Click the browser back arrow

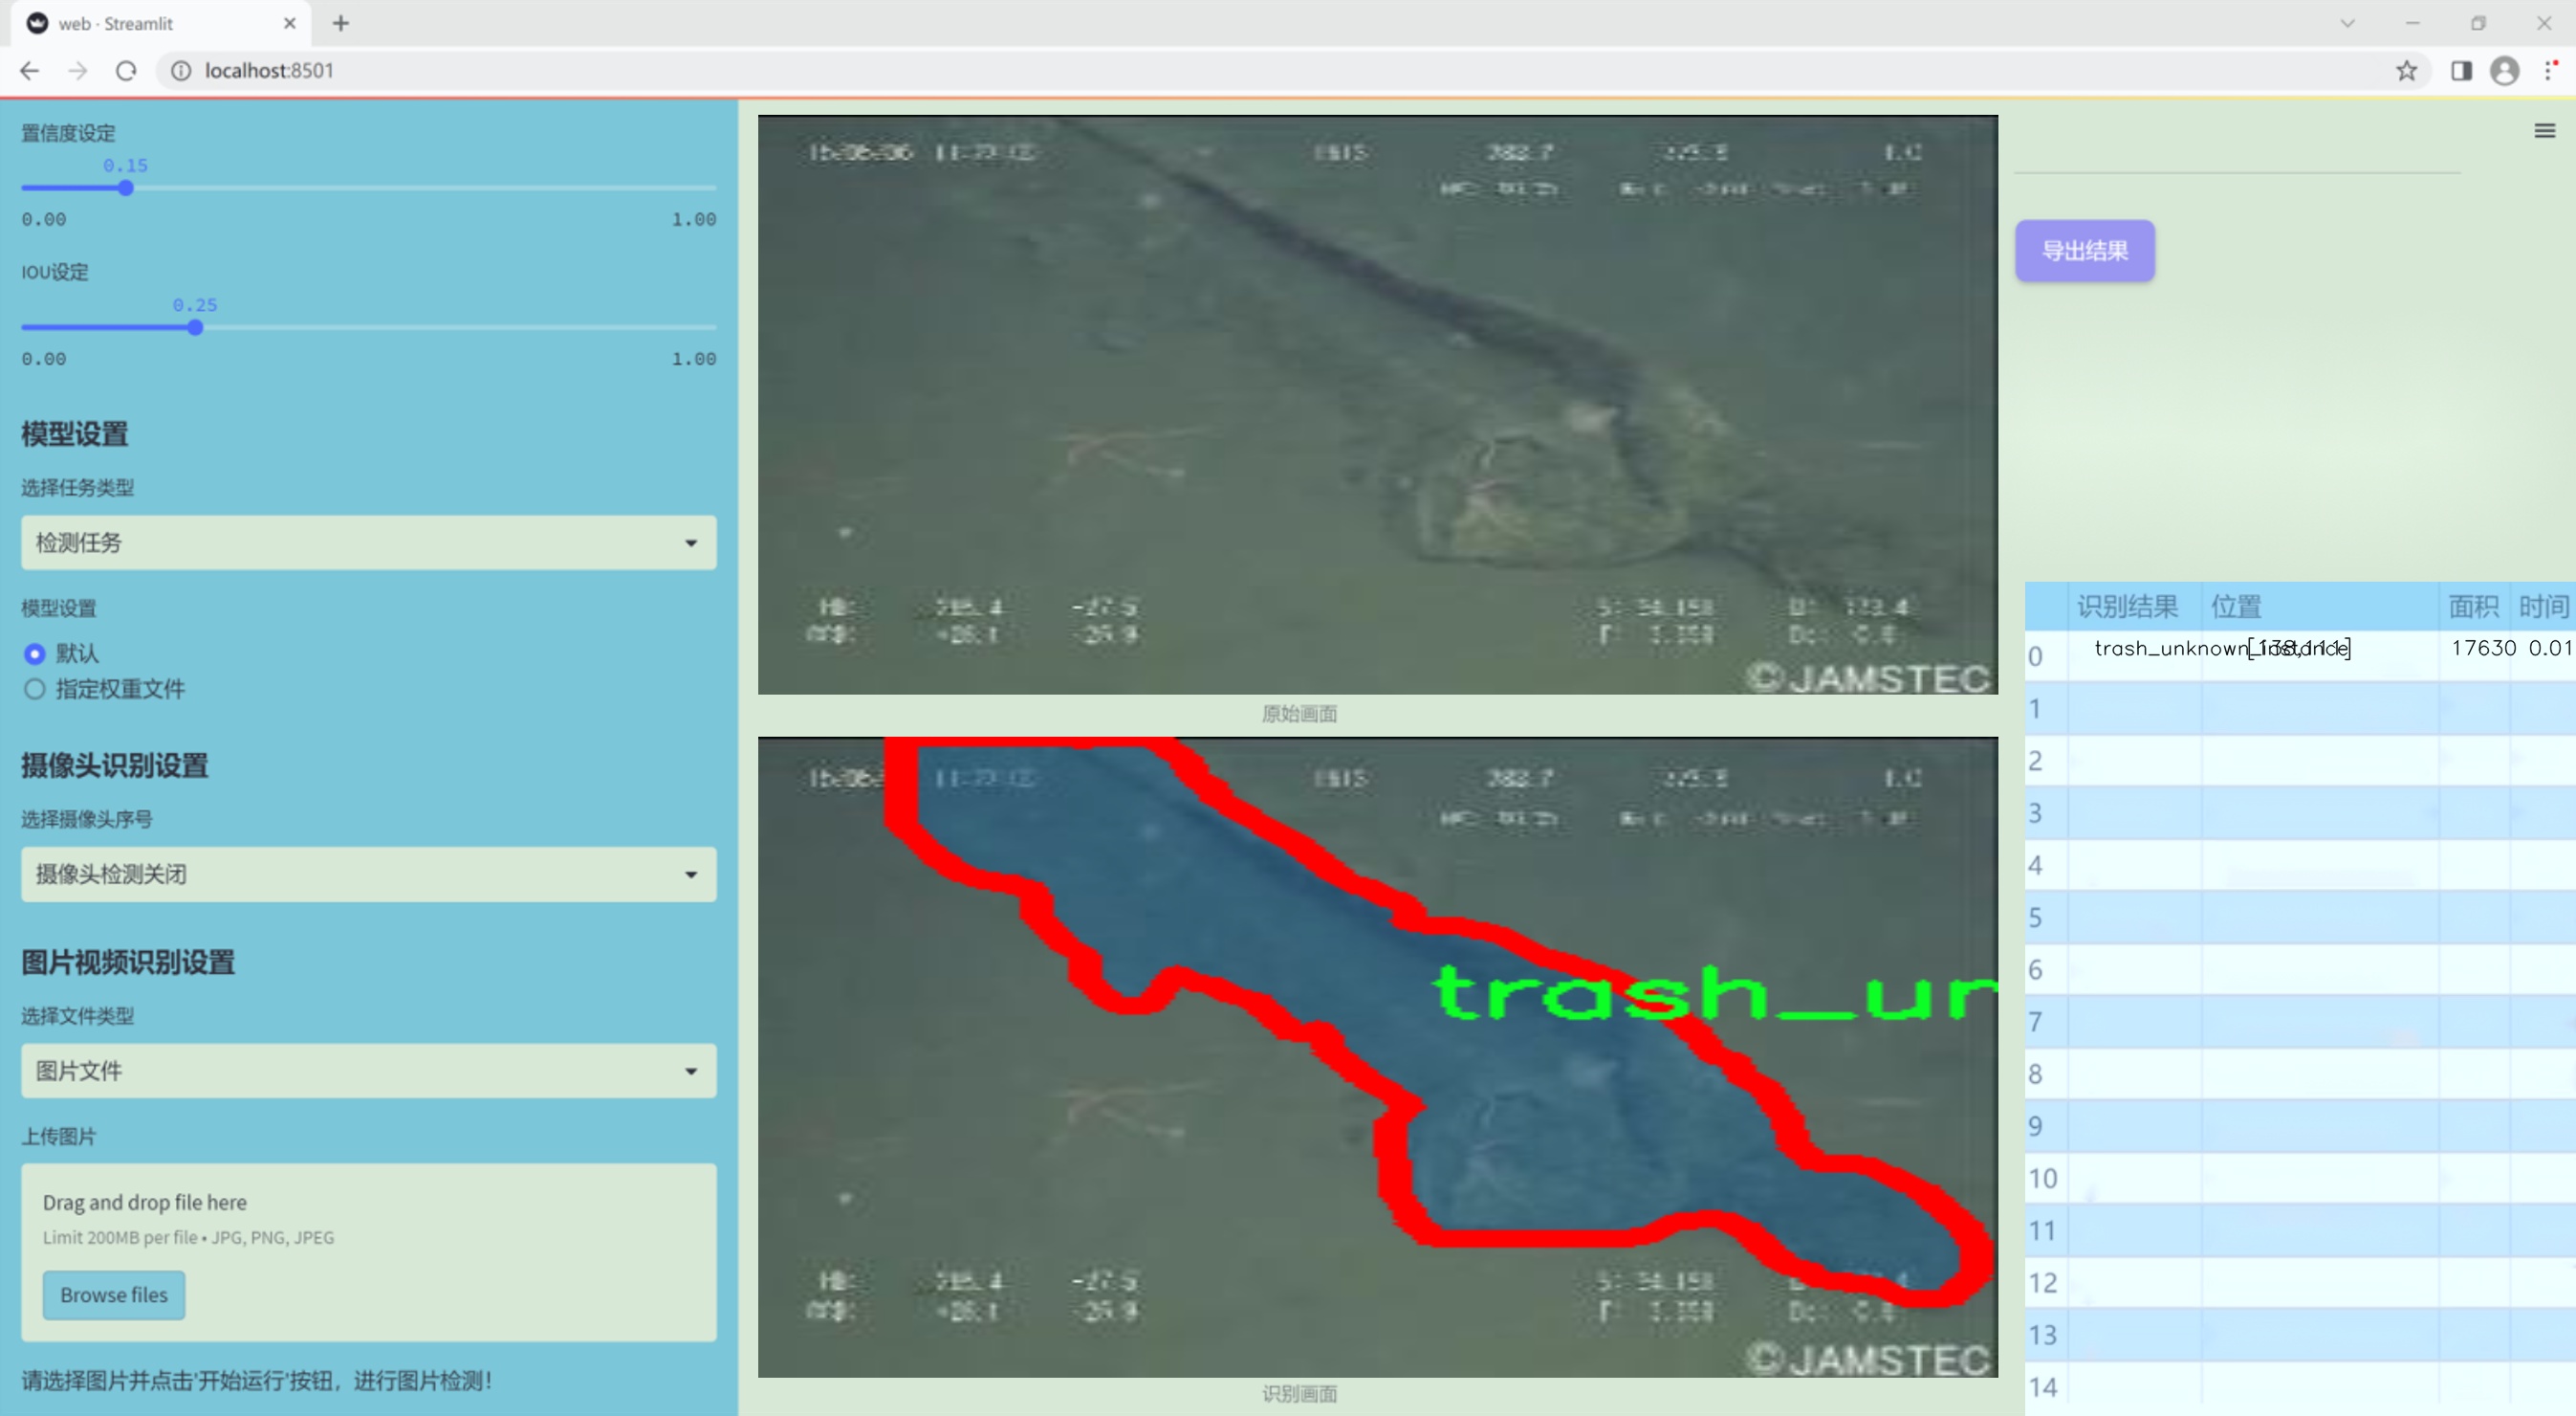(x=29, y=71)
